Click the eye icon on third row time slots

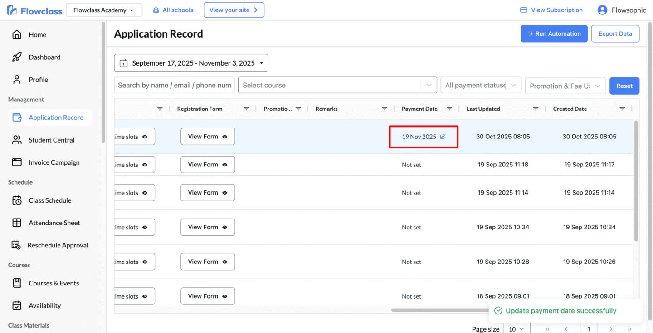tap(145, 193)
